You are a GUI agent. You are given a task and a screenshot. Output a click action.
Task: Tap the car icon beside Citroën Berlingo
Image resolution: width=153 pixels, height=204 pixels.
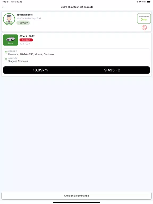(18, 18)
